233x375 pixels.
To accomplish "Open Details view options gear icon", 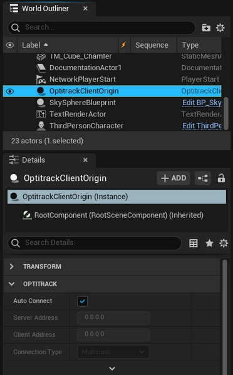I will click(224, 244).
